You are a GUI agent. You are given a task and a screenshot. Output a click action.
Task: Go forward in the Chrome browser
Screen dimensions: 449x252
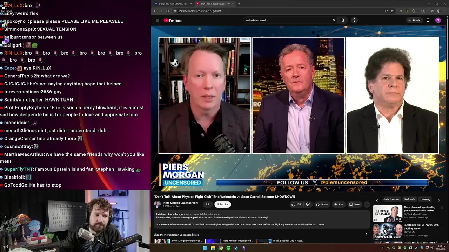point(162,11)
